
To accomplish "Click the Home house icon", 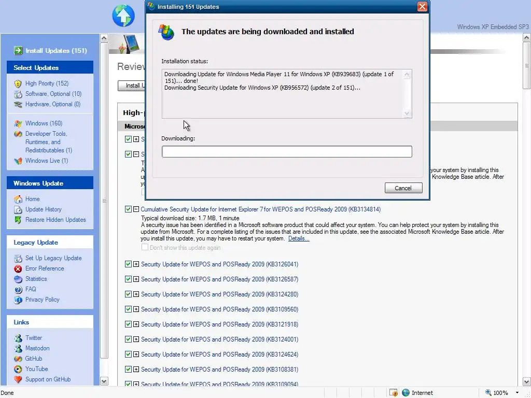I will [18, 200].
